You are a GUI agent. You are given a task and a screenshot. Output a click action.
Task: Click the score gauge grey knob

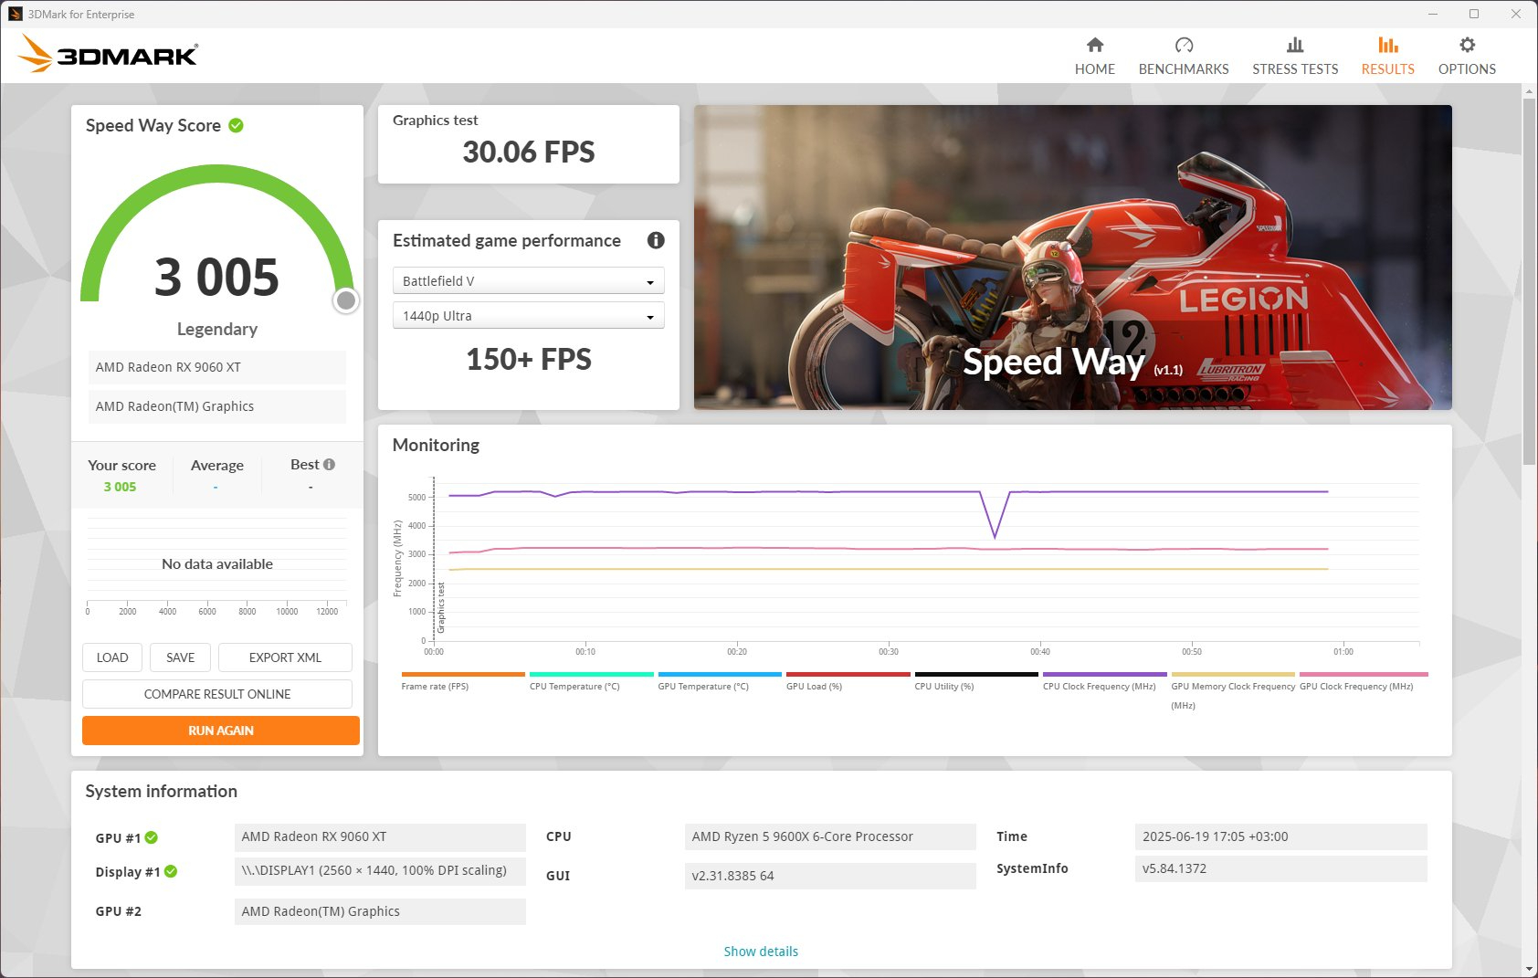(x=346, y=300)
